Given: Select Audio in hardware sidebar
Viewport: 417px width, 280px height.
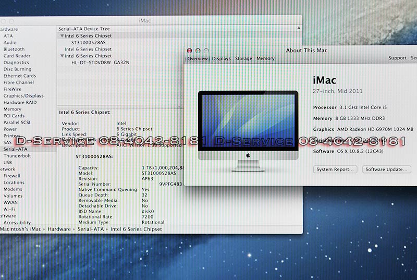Looking at the screenshot, I should coord(10,42).
